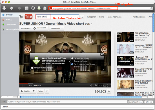Image resolution: width=155 pixels, height=110 pixels.
Task: Click the white Download arrow toolbar icon
Action: [x=4, y=8]
